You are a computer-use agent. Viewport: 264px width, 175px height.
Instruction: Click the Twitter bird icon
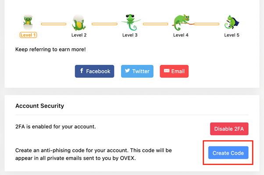128,71
